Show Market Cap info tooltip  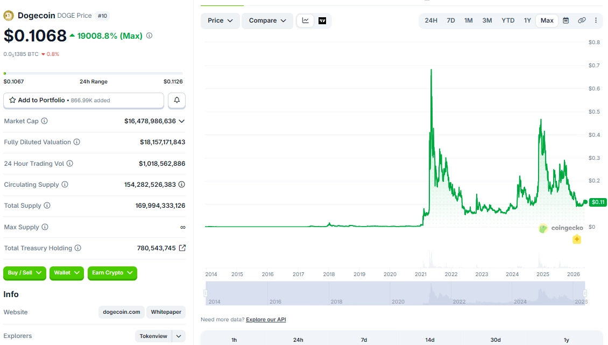[45, 121]
